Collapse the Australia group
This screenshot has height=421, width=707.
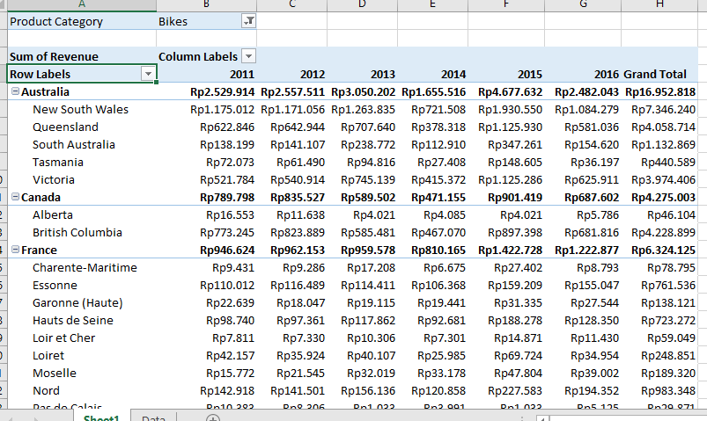pos(15,91)
